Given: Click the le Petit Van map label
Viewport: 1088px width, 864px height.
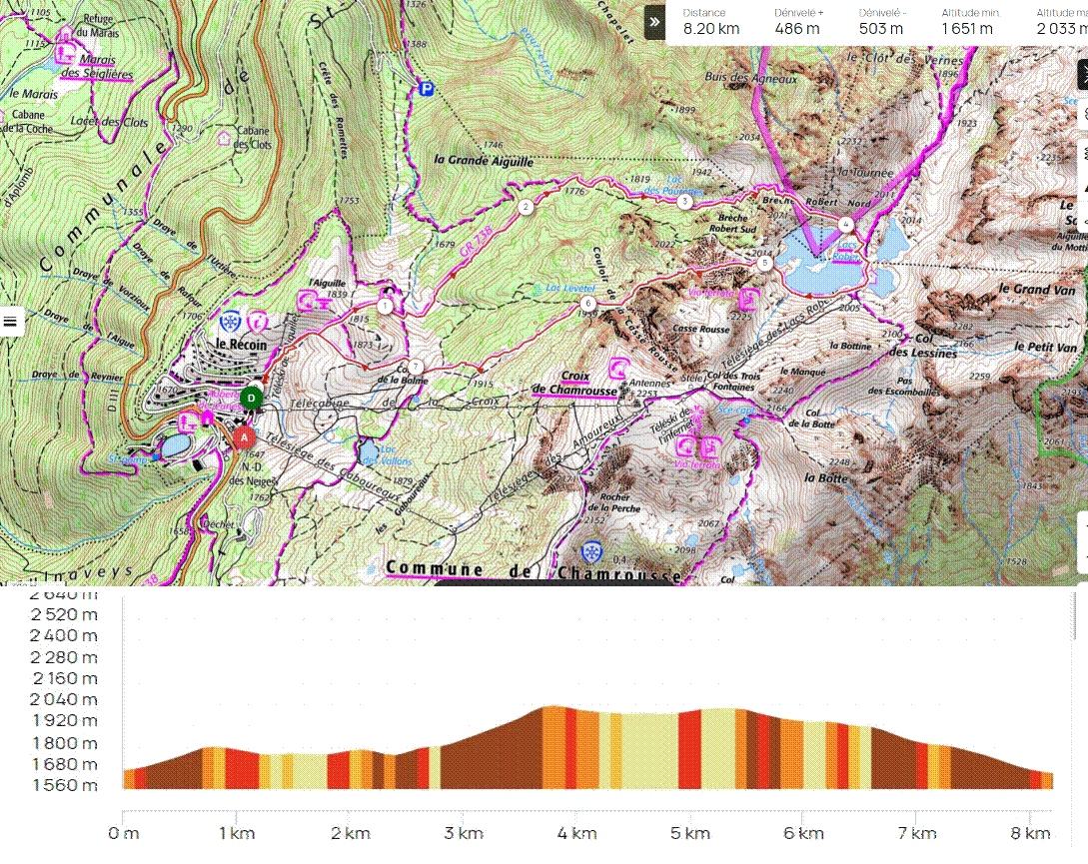Looking at the screenshot, I should pos(1045,347).
